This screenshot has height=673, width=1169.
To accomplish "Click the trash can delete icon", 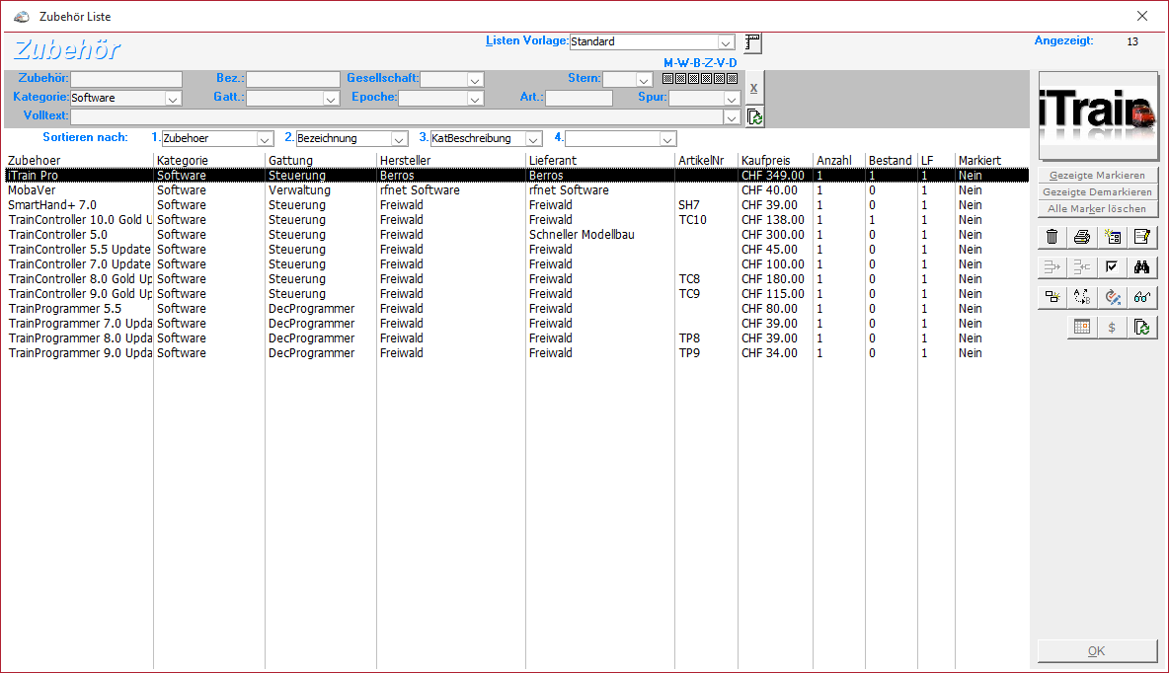I will (1052, 237).
